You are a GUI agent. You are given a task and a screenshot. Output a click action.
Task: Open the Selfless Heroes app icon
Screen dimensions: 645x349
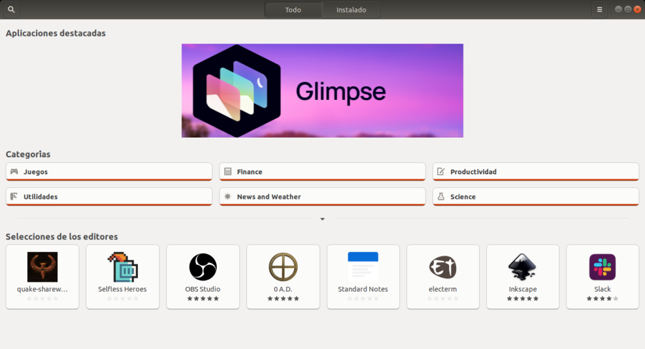(123, 267)
